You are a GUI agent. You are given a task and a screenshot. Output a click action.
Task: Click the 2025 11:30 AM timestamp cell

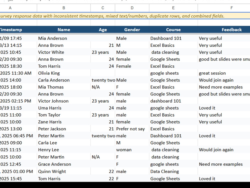[x=18, y=73]
